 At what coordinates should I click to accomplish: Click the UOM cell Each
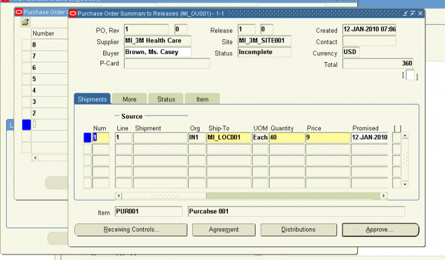point(260,138)
